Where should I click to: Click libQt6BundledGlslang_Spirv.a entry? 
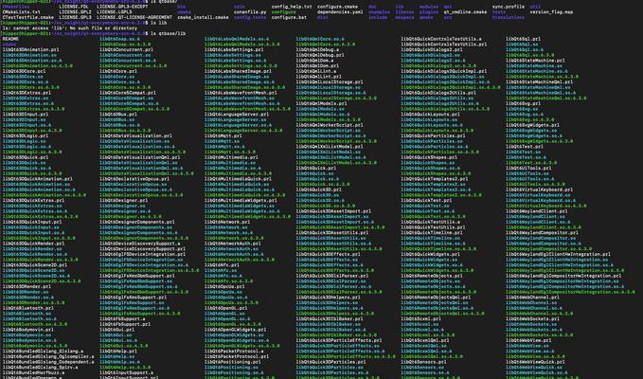pos(40,368)
